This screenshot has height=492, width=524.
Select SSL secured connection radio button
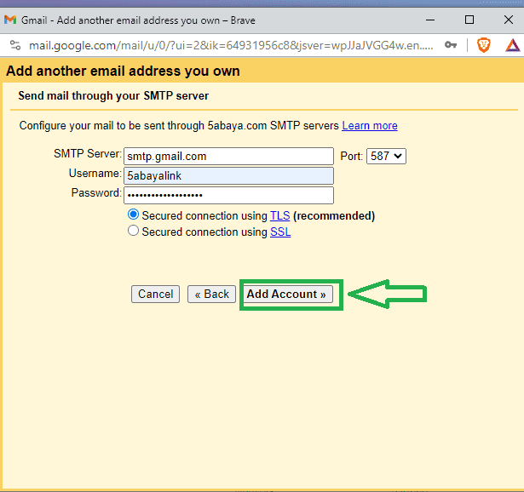click(x=133, y=231)
